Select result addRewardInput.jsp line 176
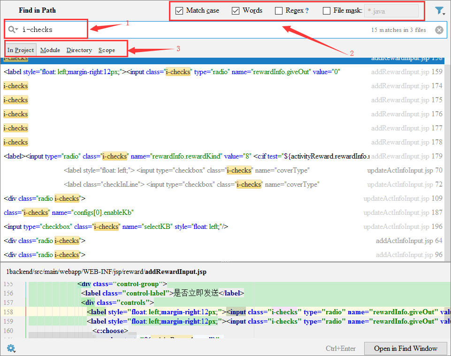Viewport: 451px width, 356px height. (222, 114)
